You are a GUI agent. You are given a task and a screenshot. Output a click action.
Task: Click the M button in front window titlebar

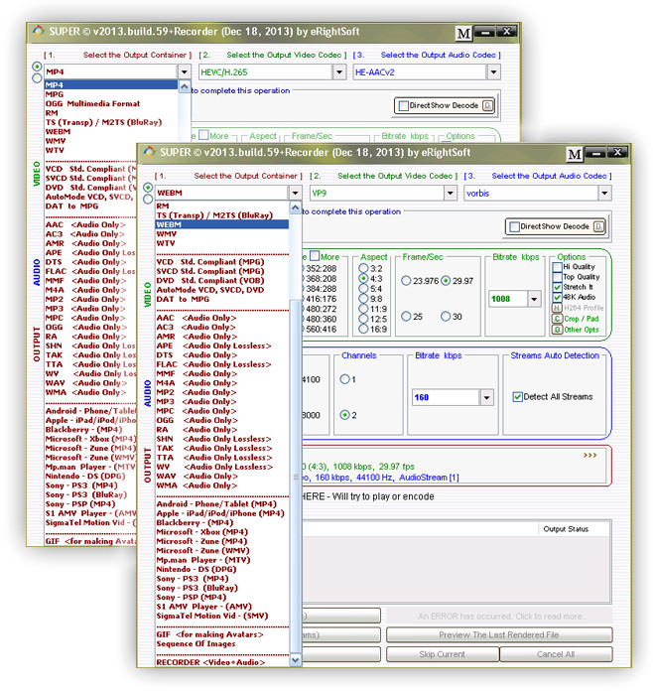(x=575, y=154)
